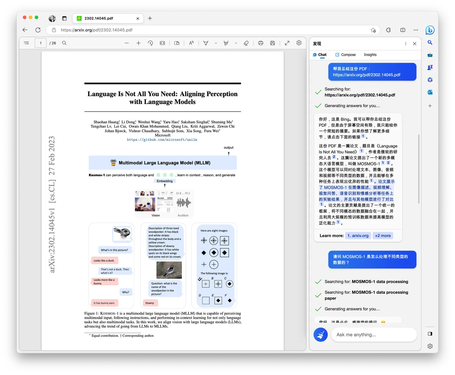The image size is (455, 375).
Task: Click the address bar URL
Action: (x=97, y=30)
